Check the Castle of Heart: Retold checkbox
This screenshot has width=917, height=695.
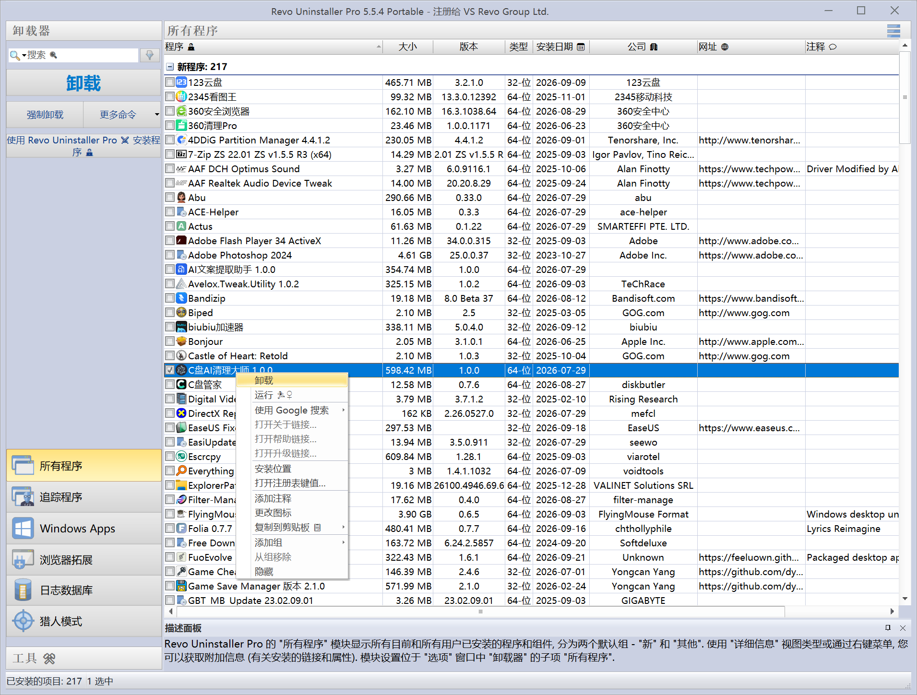pyautogui.click(x=170, y=355)
